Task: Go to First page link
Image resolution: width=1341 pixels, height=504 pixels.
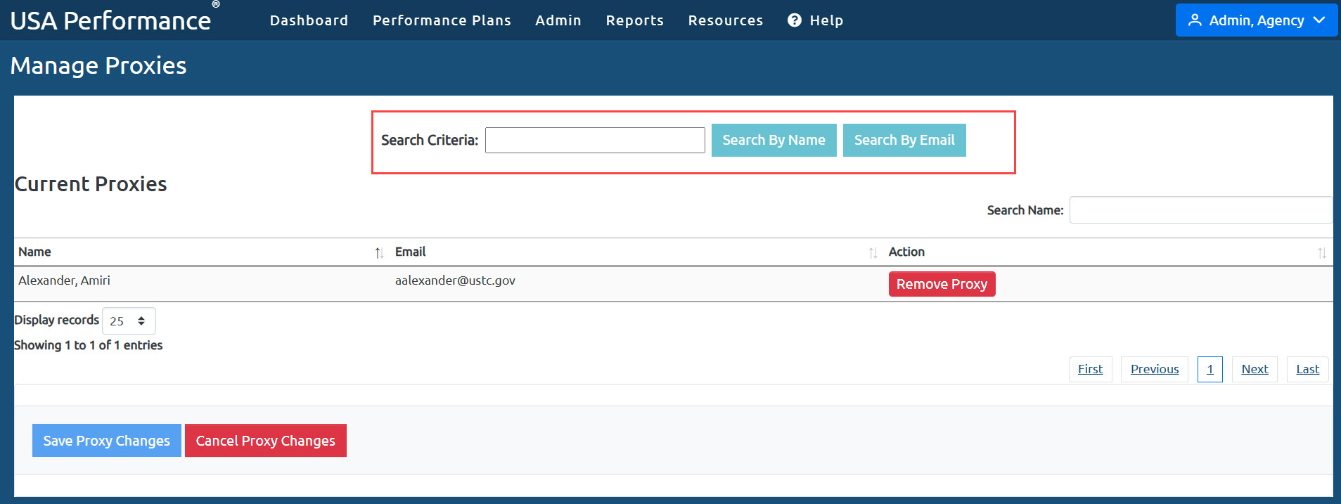Action: click(1090, 369)
